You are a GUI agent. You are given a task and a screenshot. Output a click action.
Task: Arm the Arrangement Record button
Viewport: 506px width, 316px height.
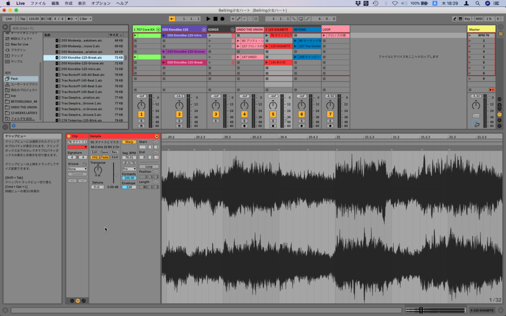222,19
